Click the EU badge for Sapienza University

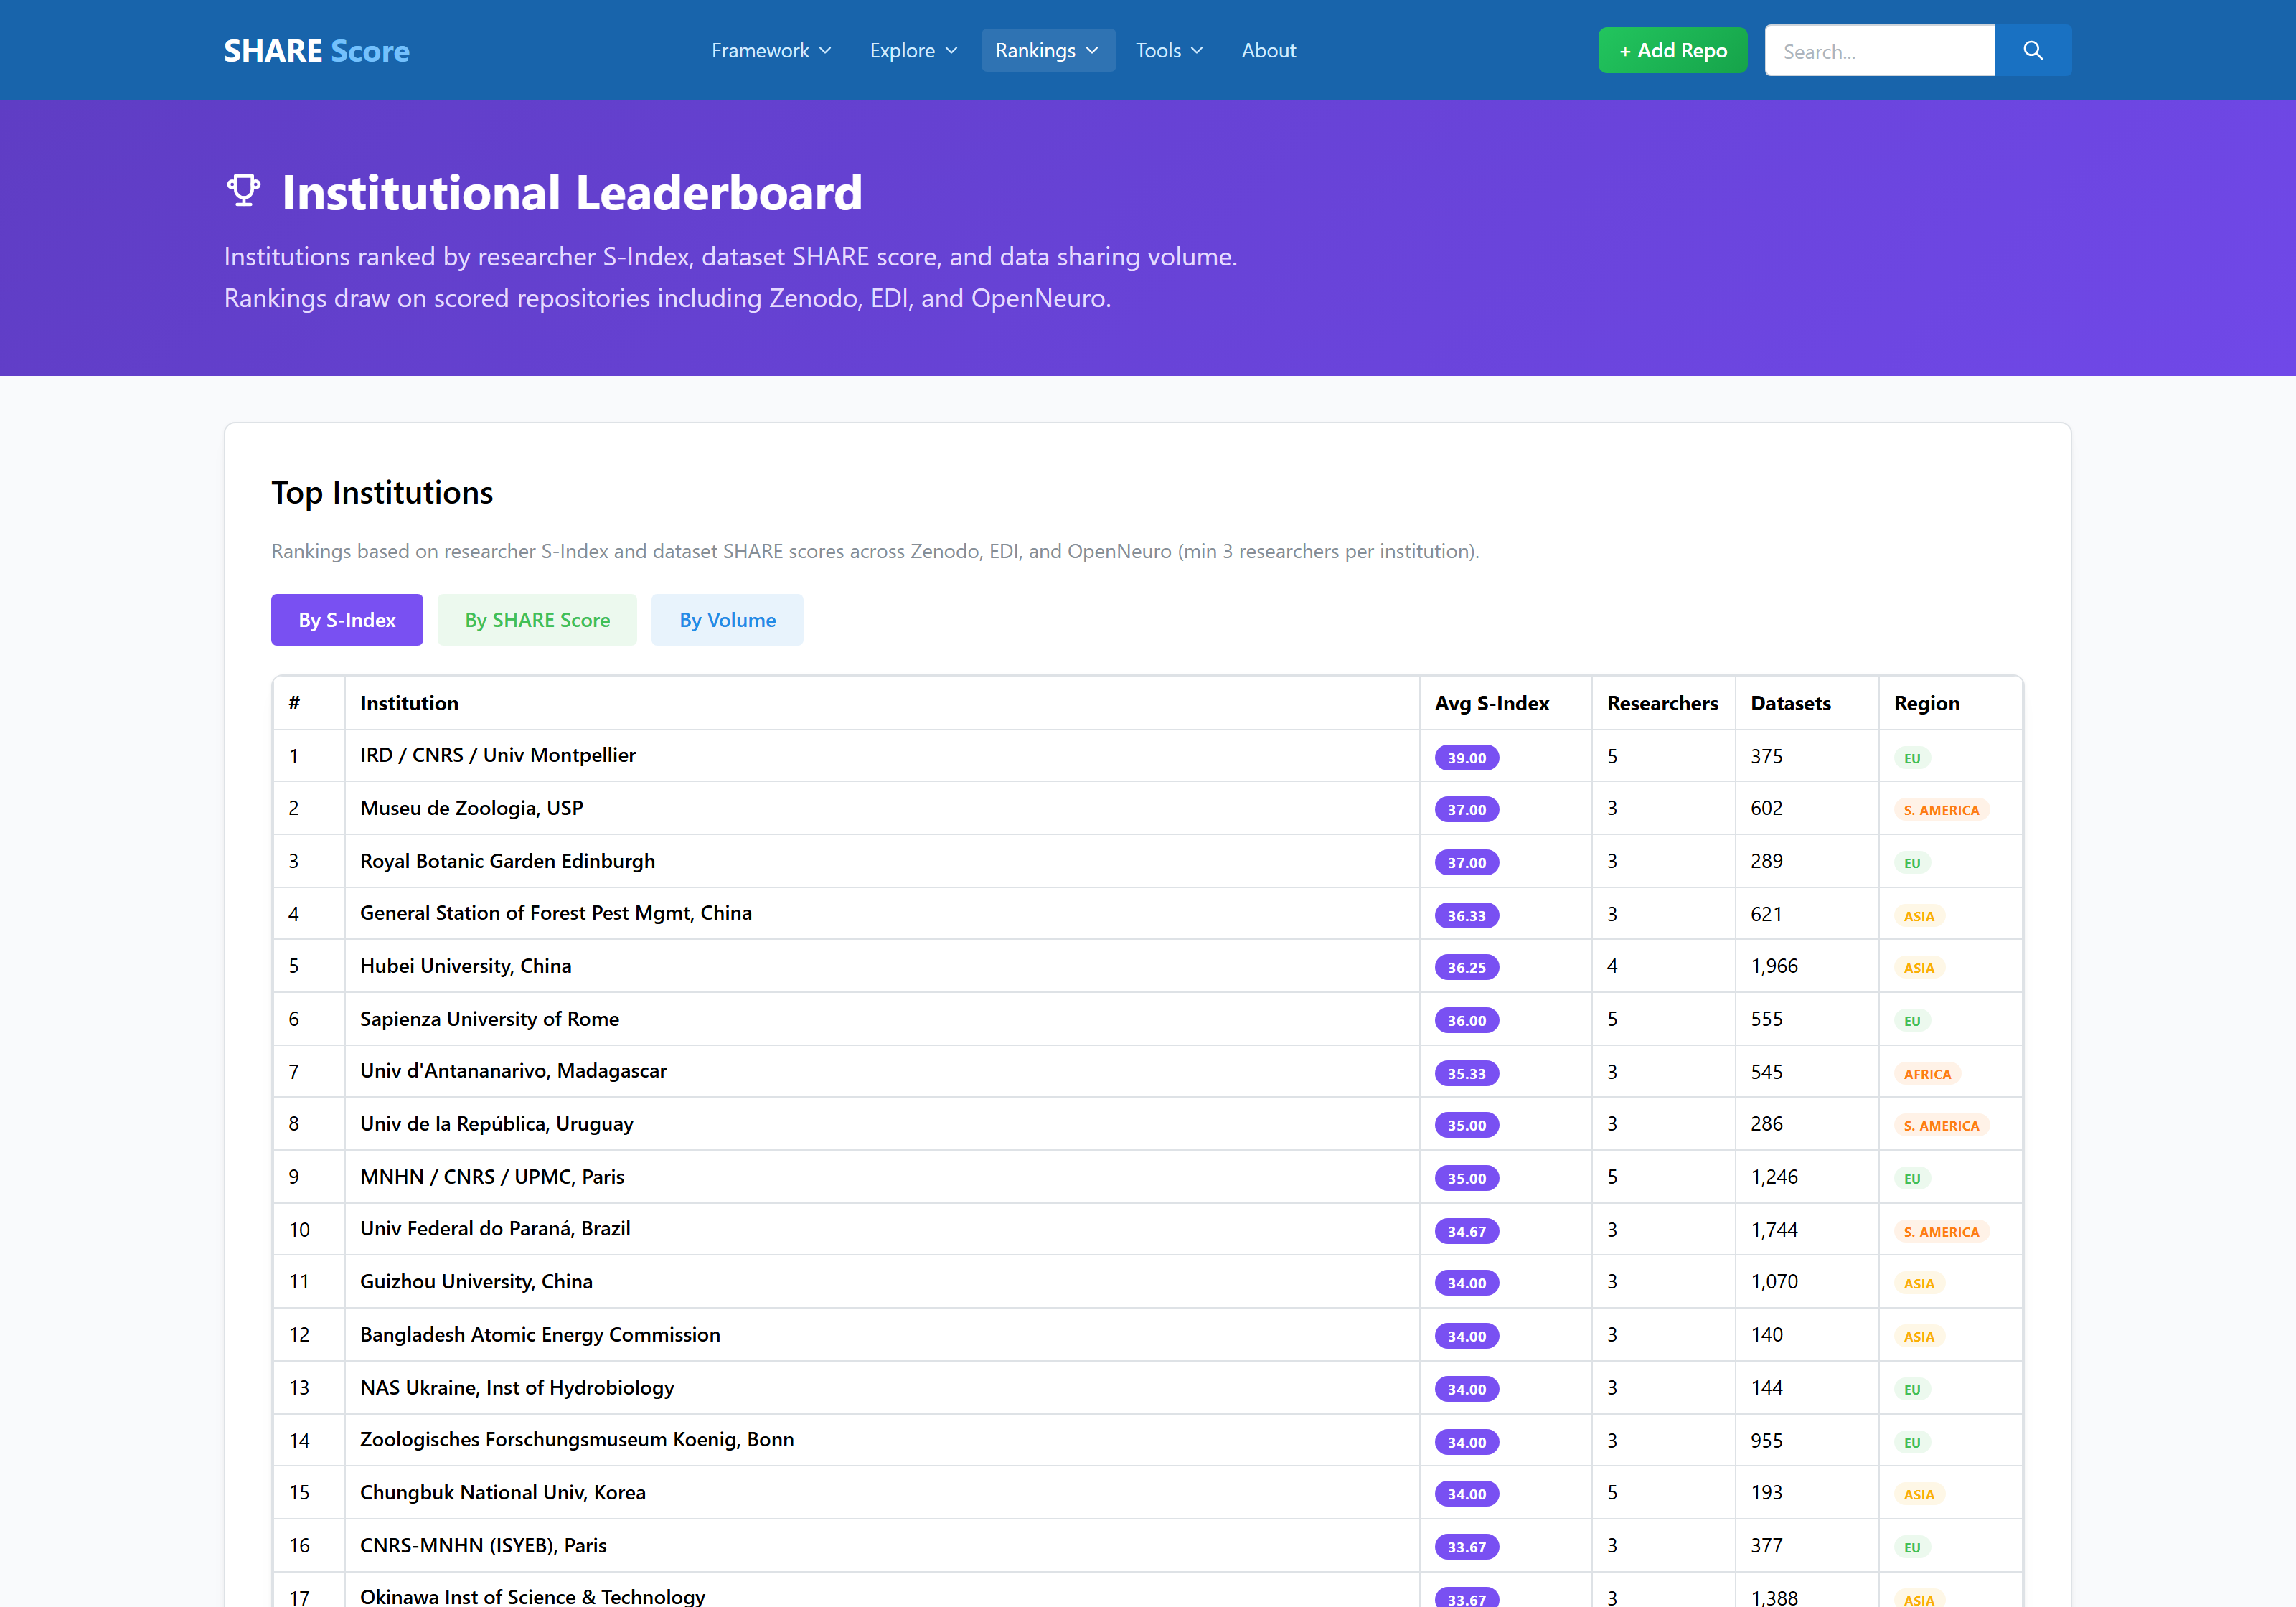point(1911,1021)
